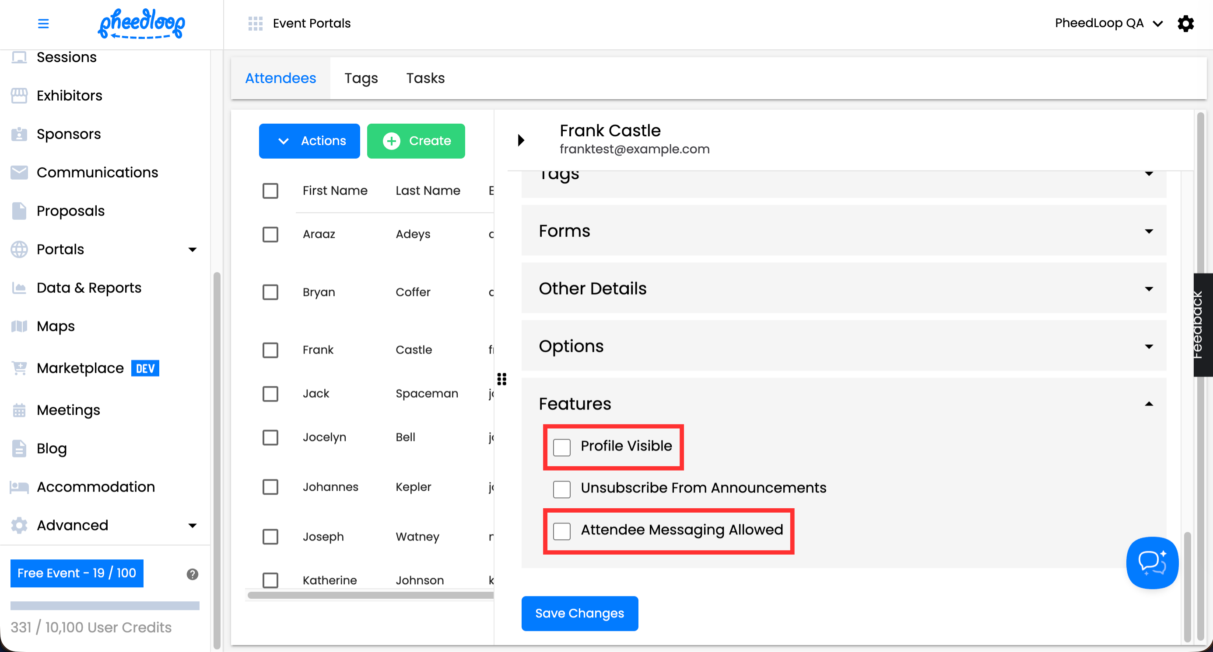
Task: Open Exhibitors from the sidebar
Action: (x=69, y=95)
